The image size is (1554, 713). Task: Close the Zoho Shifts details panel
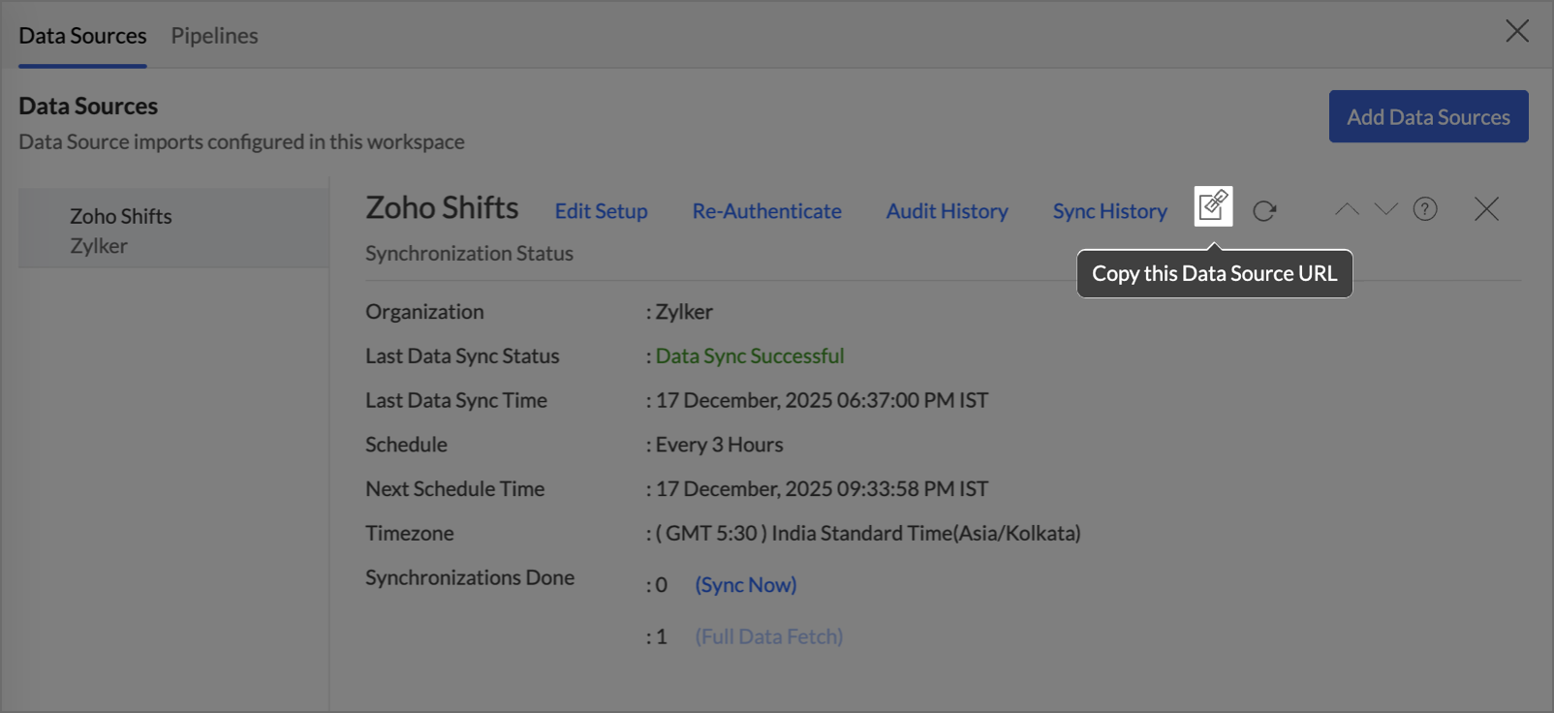coord(1486,209)
